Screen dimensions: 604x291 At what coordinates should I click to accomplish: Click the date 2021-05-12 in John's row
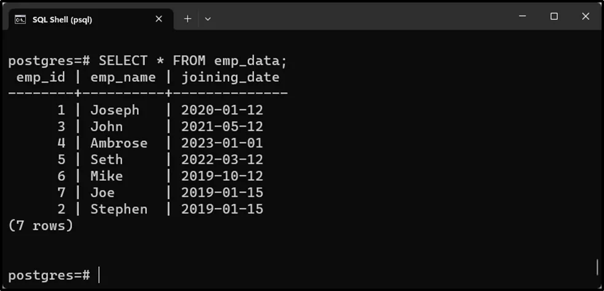click(x=222, y=127)
